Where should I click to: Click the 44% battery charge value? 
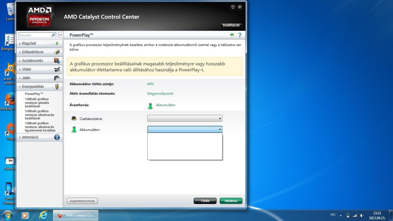pyautogui.click(x=150, y=84)
